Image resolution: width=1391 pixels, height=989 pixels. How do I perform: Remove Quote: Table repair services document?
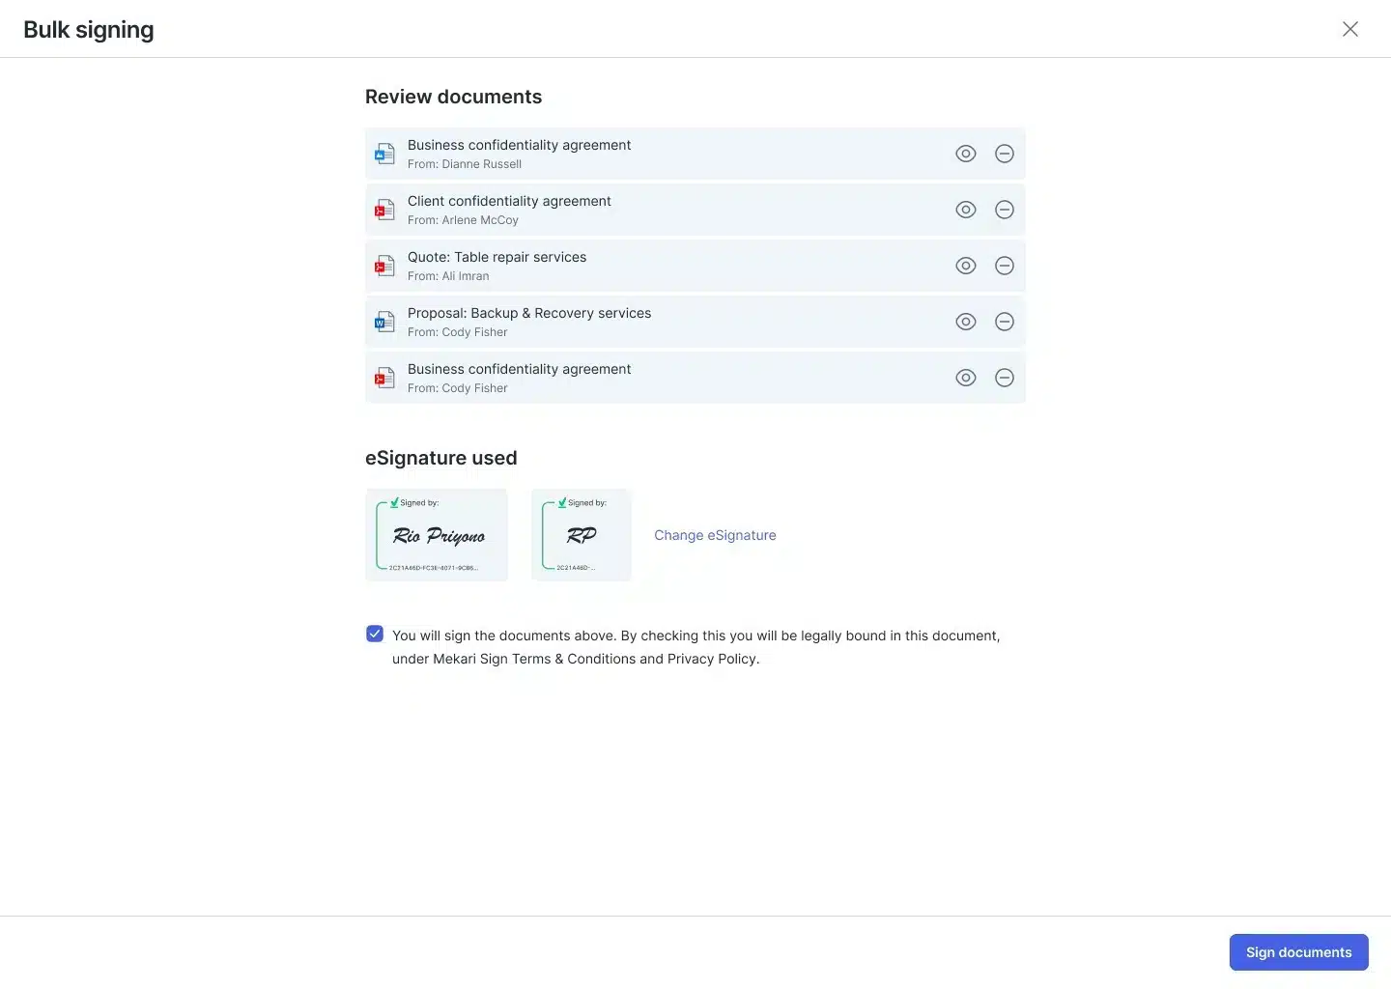pyautogui.click(x=1005, y=266)
